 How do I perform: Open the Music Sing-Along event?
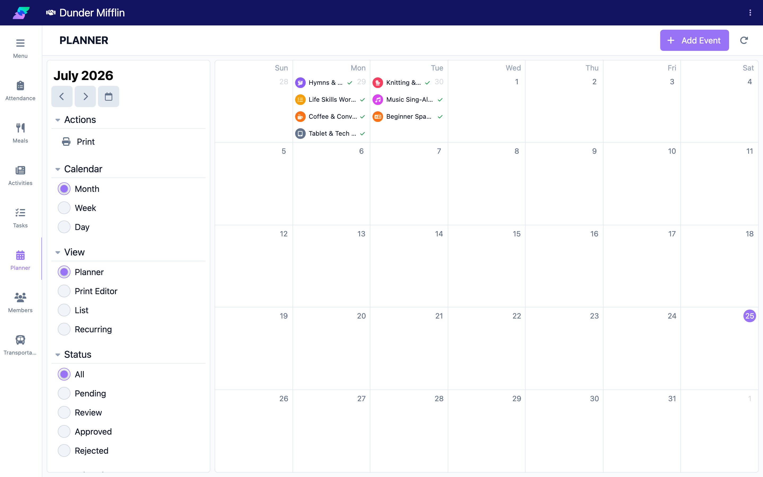coord(408,100)
